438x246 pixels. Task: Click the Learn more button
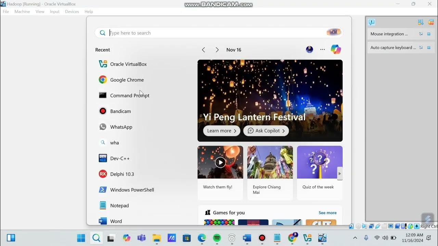[x=222, y=131]
